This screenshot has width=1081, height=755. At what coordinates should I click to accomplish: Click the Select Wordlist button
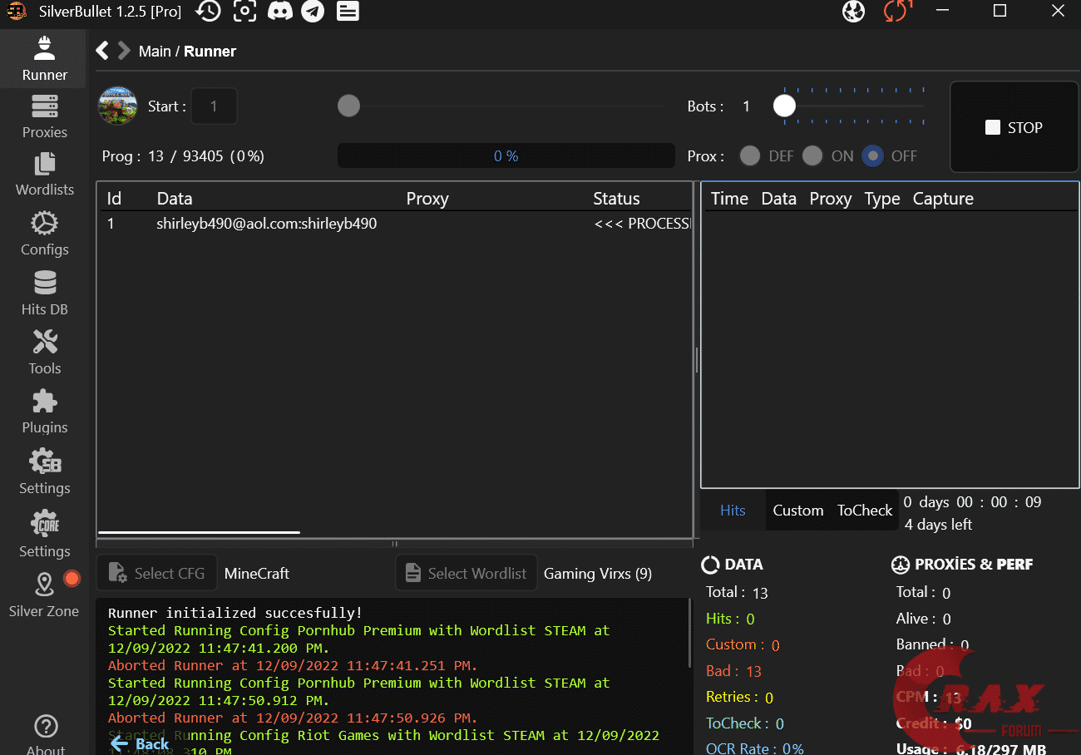(466, 574)
